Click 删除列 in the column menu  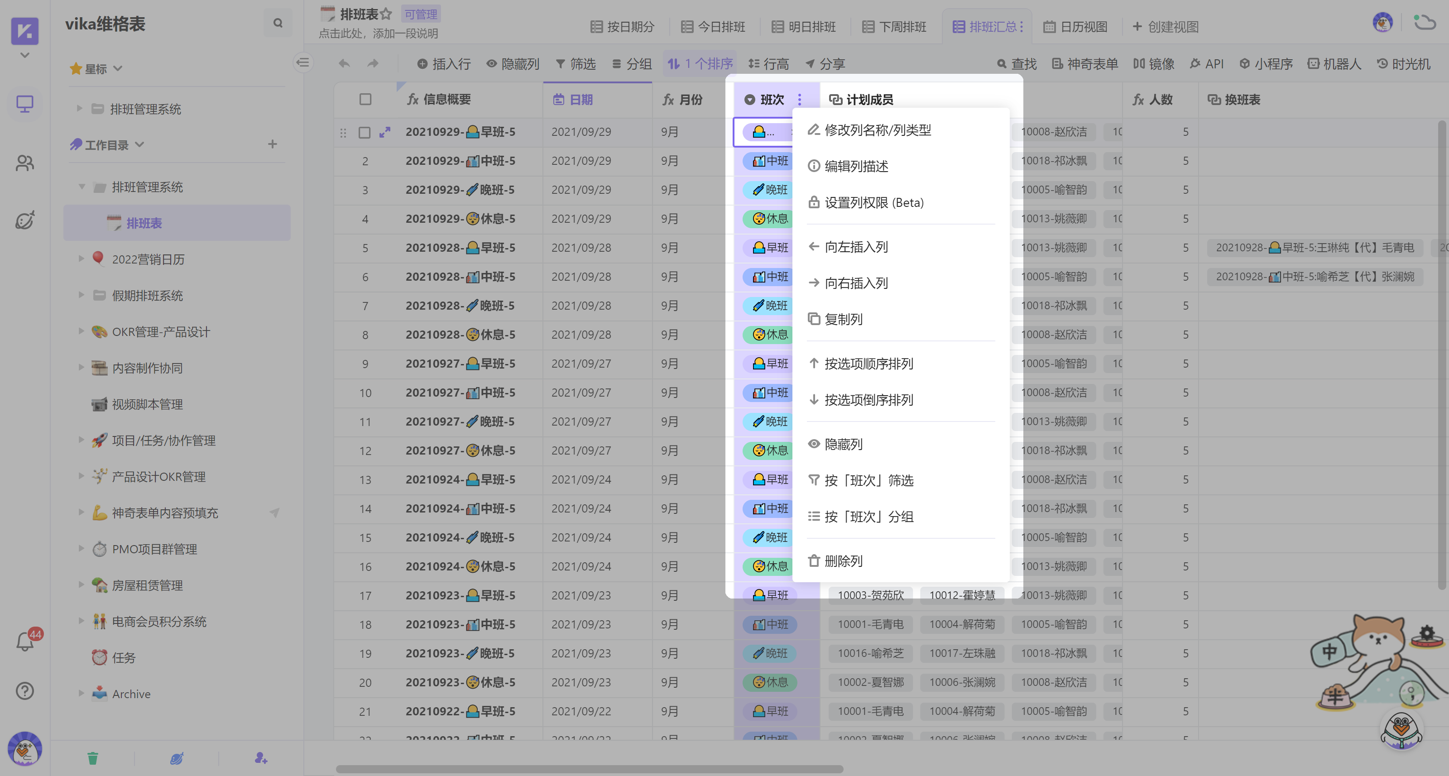[x=843, y=560]
